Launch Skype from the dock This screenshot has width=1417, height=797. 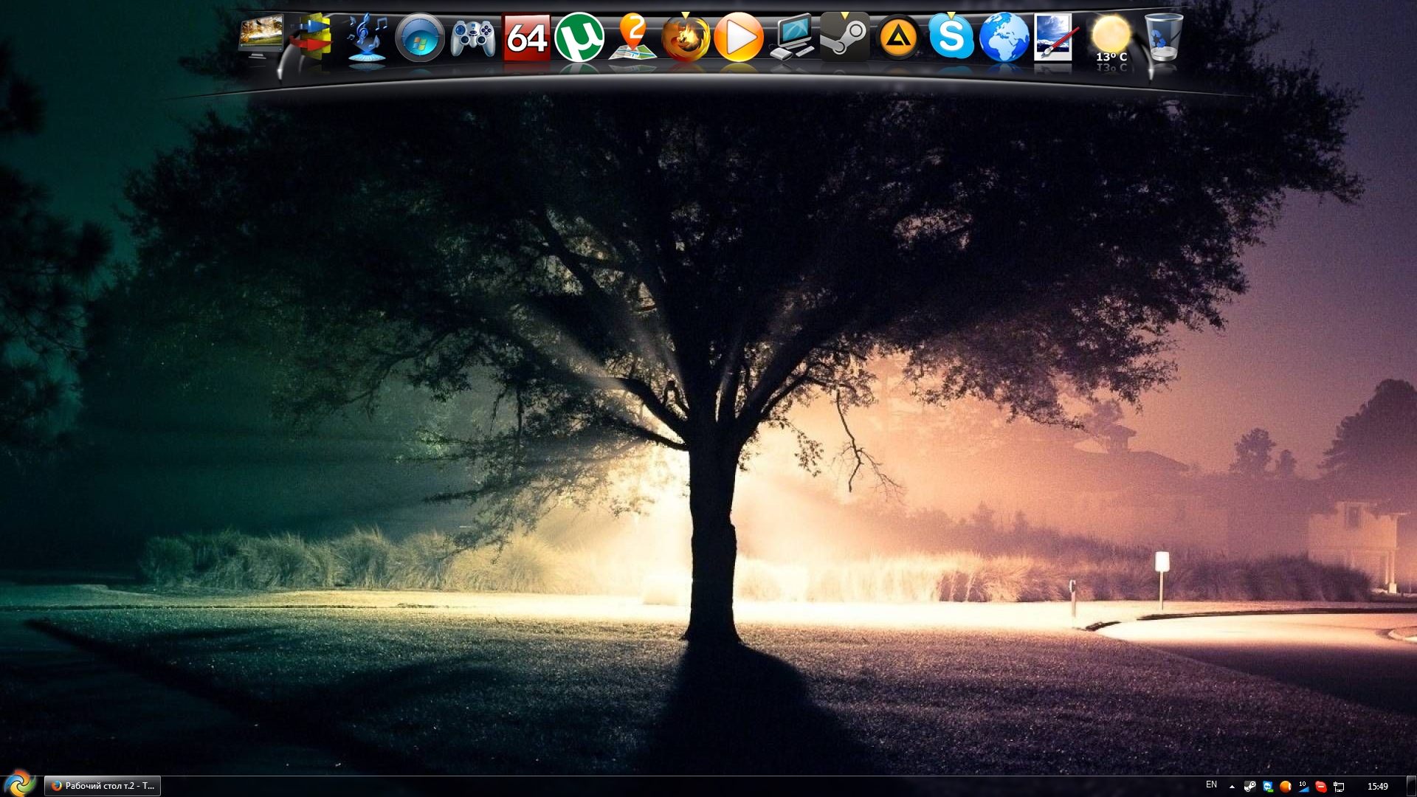951,37
